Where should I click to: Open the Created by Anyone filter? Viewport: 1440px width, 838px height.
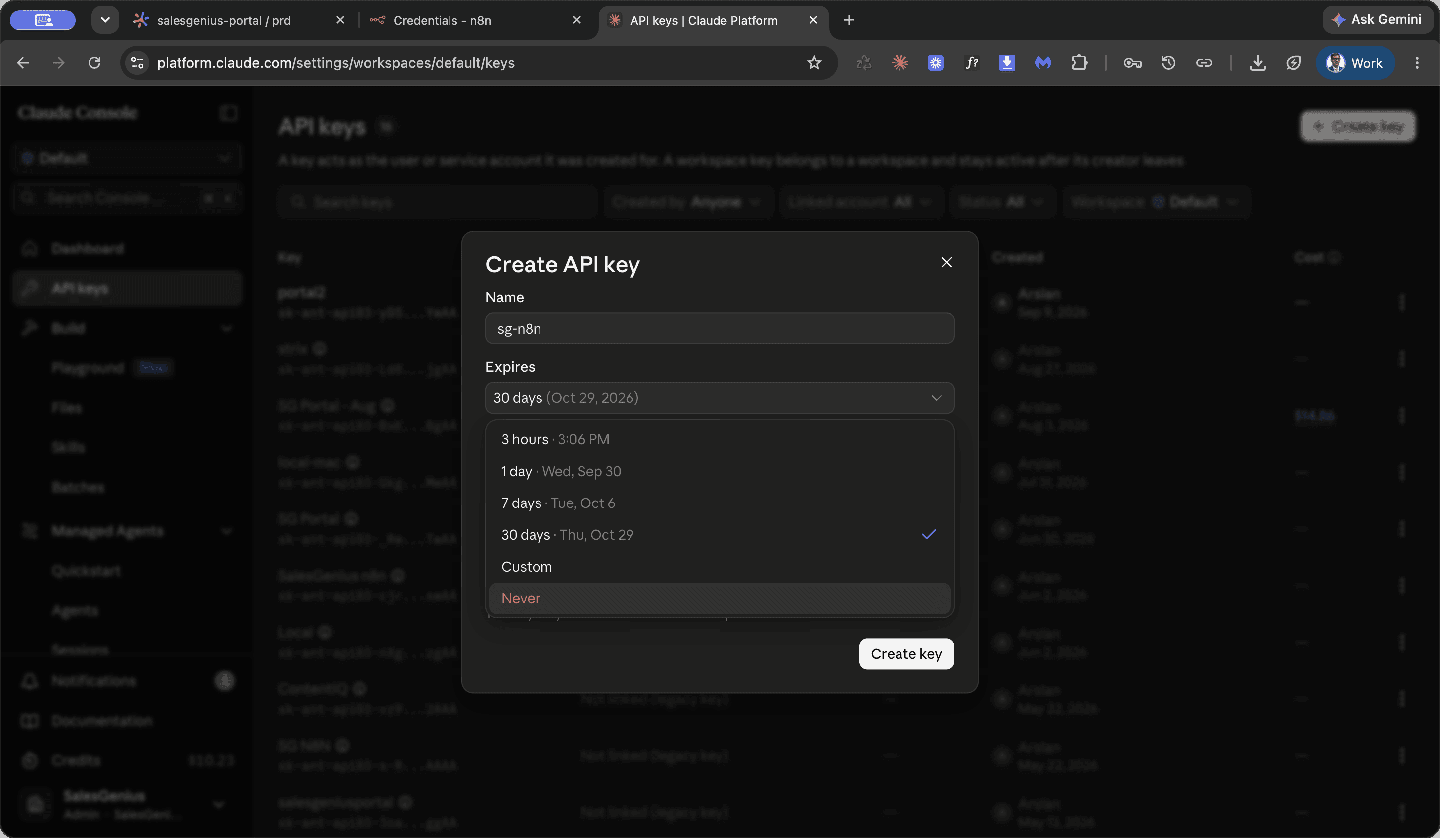click(x=688, y=202)
